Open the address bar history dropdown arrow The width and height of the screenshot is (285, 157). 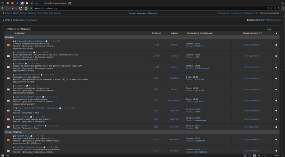click(x=272, y=8)
